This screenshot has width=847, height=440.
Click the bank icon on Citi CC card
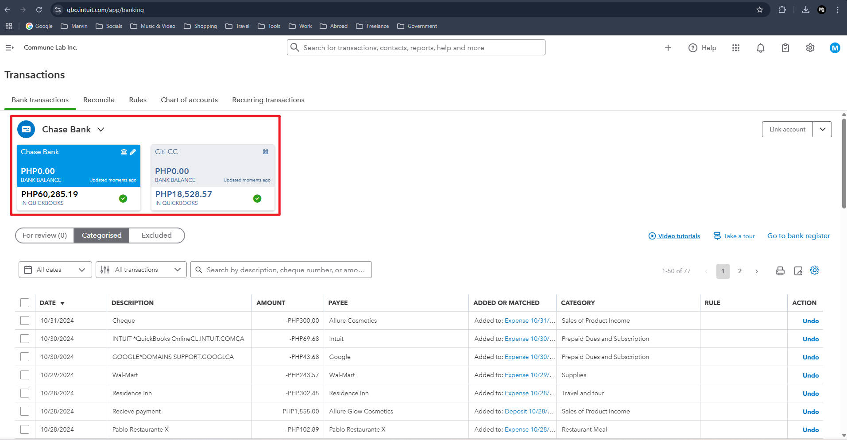pos(266,151)
